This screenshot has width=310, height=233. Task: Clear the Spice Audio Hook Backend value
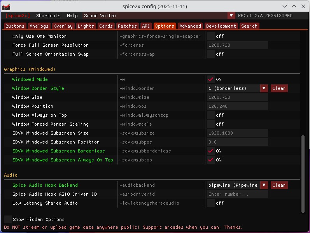pos(279,185)
